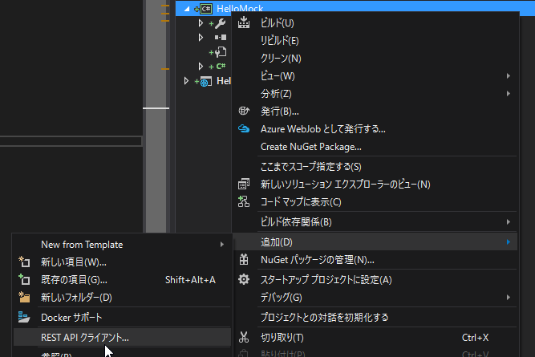Open the ビュー(W) submenu arrow
535x357 pixels.
pos(508,75)
